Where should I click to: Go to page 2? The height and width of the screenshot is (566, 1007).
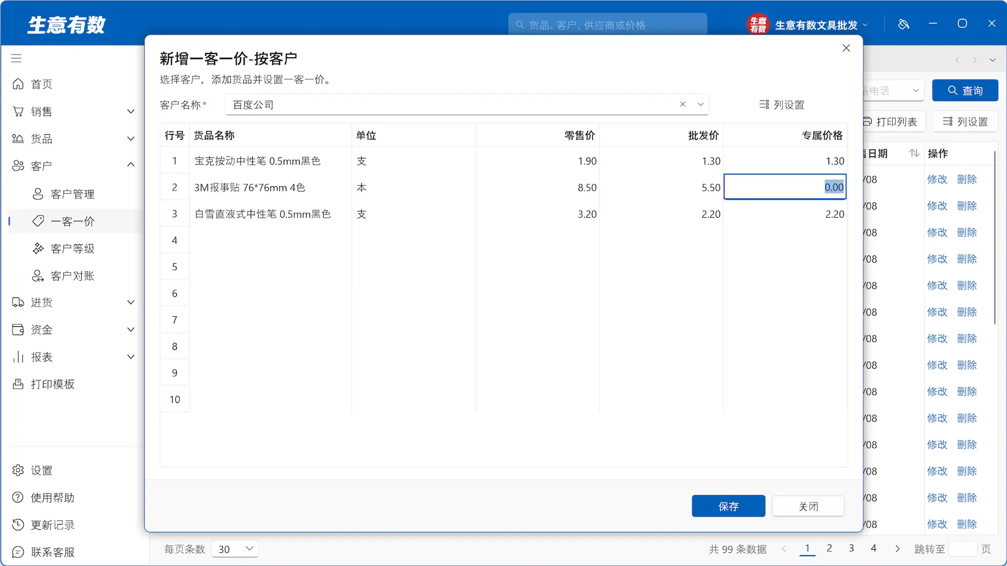click(829, 548)
